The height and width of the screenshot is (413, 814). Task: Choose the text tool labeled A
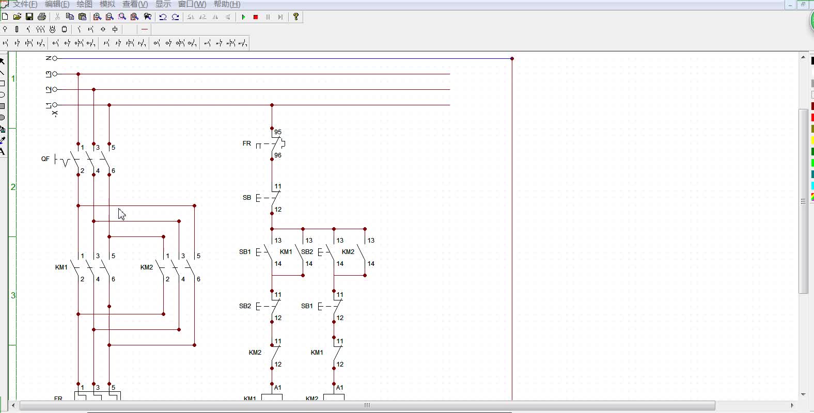pyautogui.click(x=3, y=151)
